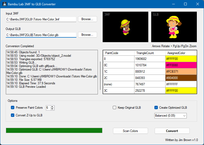The width and height of the screenshot is (204, 145).
Task: Select PaintCode cell (none)
Action: click(119, 84)
